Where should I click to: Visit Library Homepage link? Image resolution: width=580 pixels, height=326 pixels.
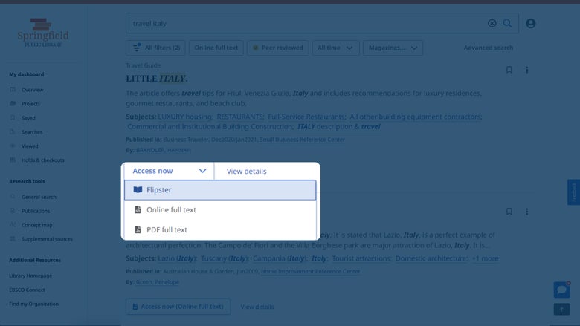click(x=30, y=276)
